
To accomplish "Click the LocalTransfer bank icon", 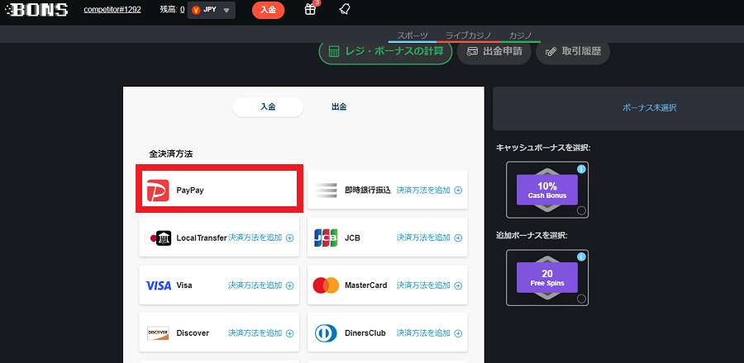I will coord(160,238).
